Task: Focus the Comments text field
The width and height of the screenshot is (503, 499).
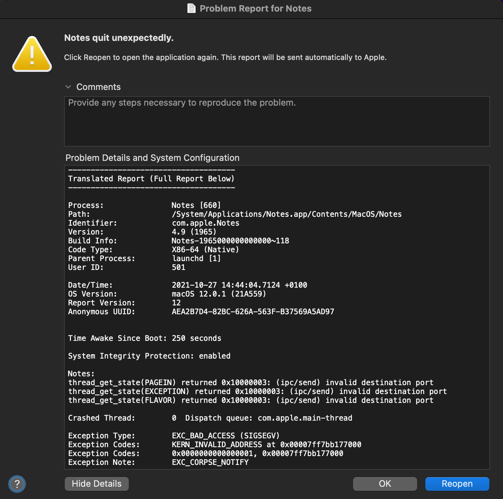Action: point(277,121)
